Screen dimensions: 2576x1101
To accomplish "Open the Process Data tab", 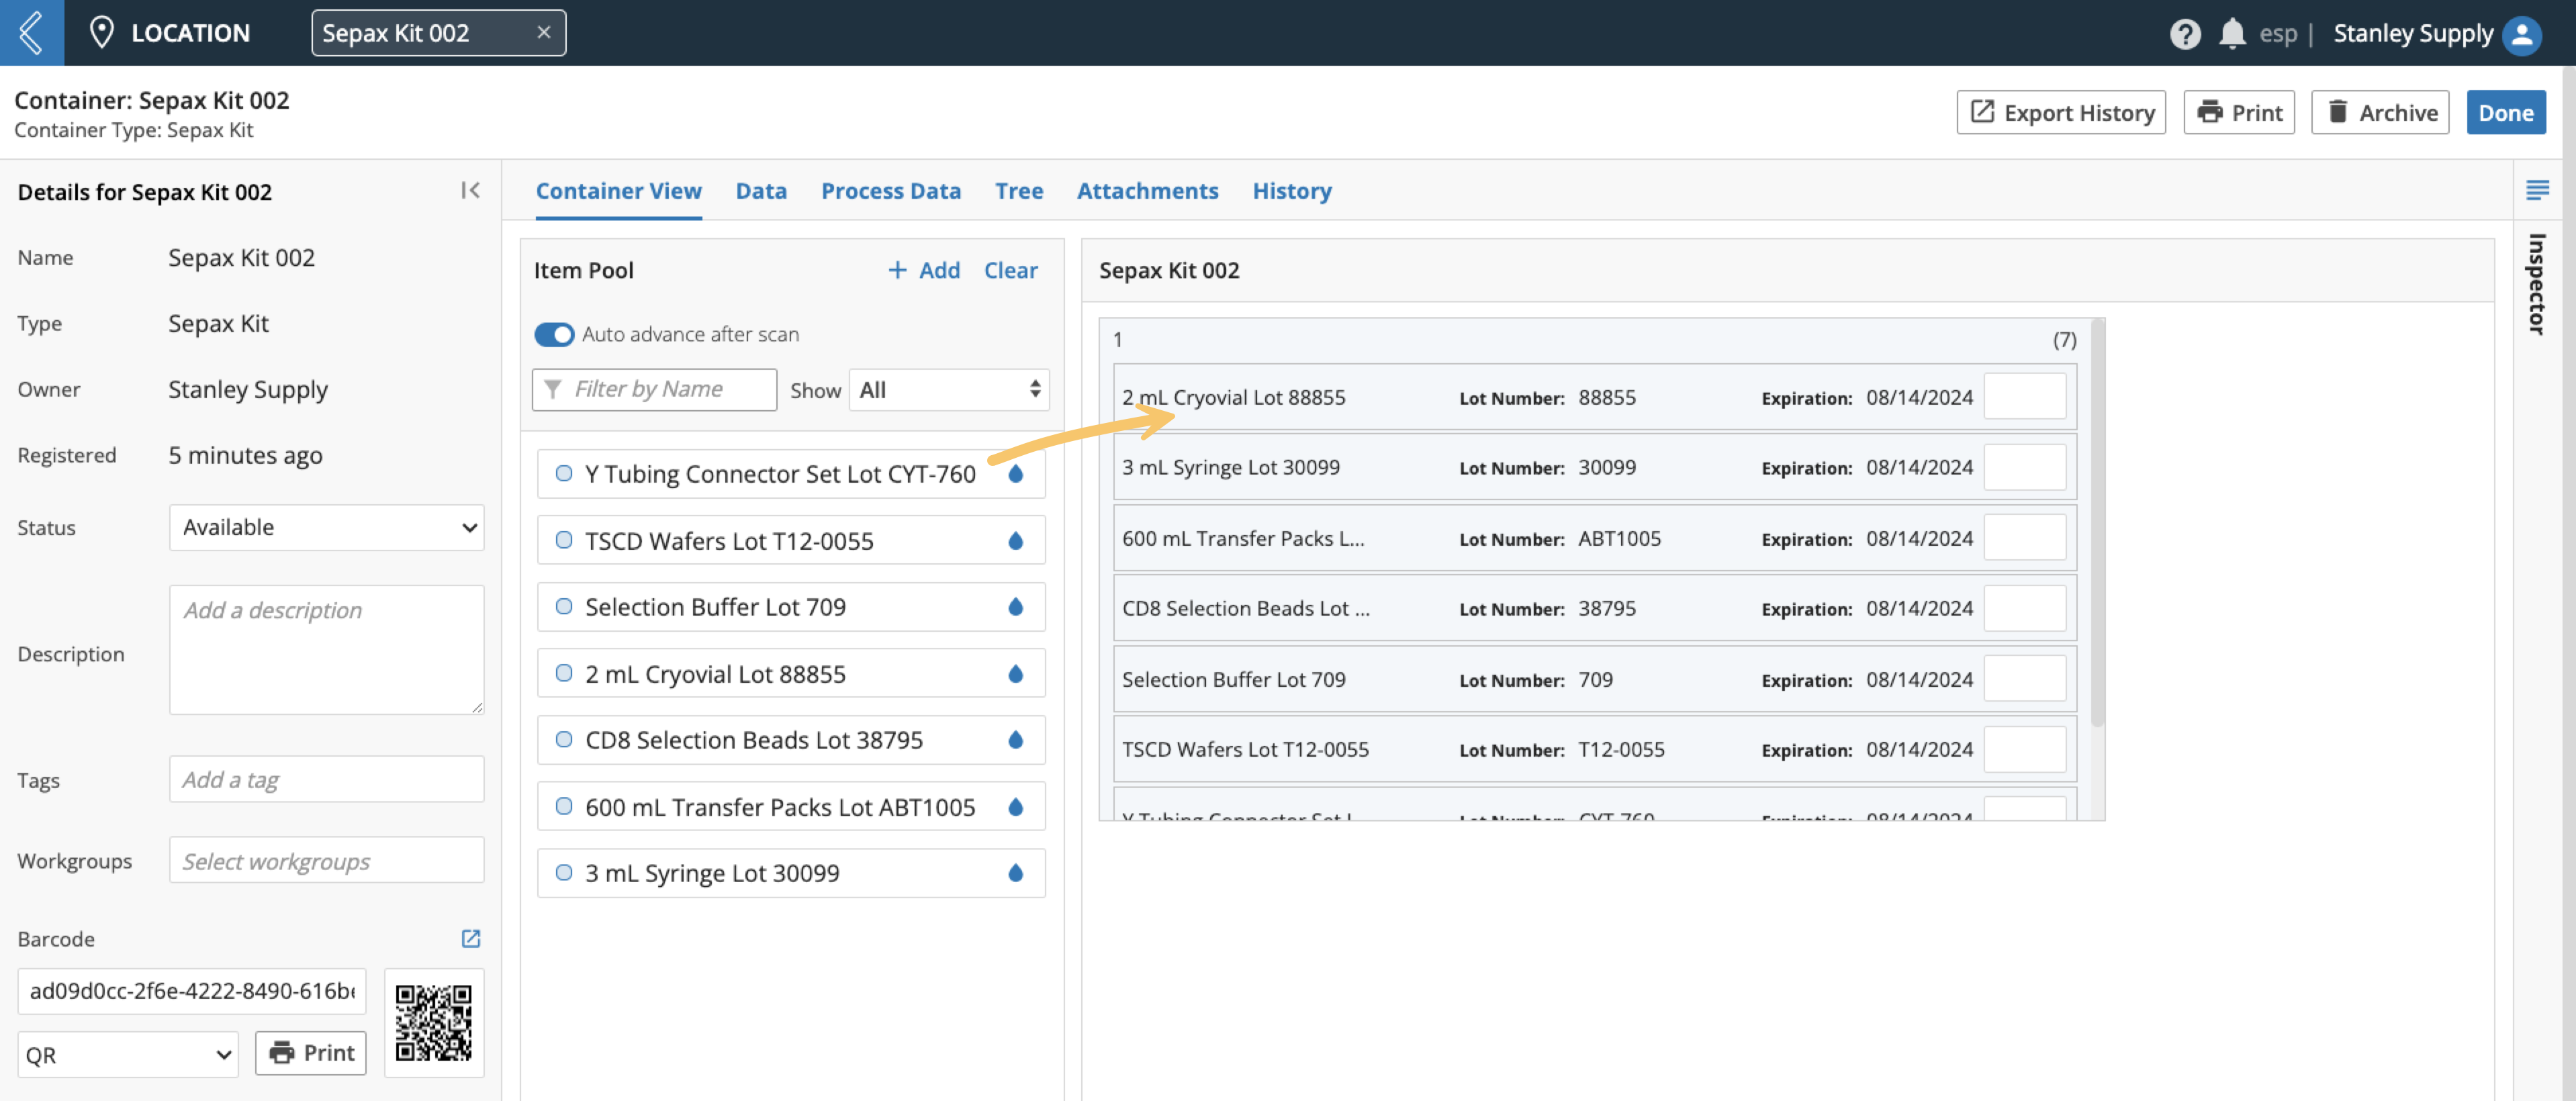I will tap(890, 191).
